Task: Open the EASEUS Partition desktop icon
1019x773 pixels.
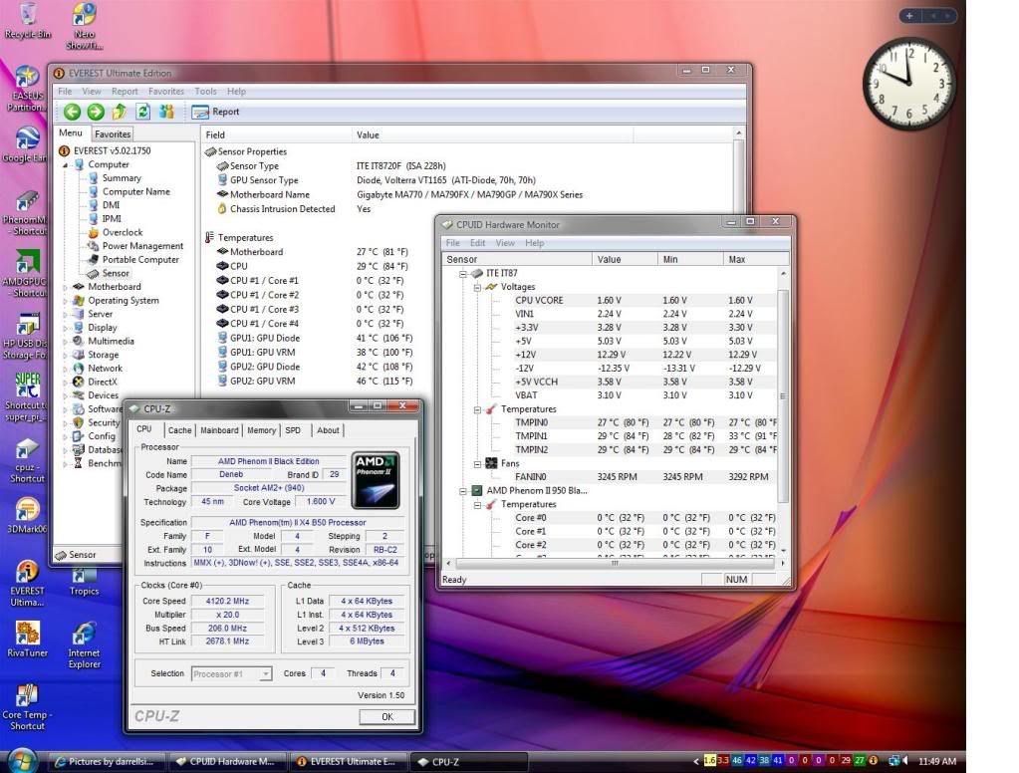Action: pyautogui.click(x=27, y=89)
